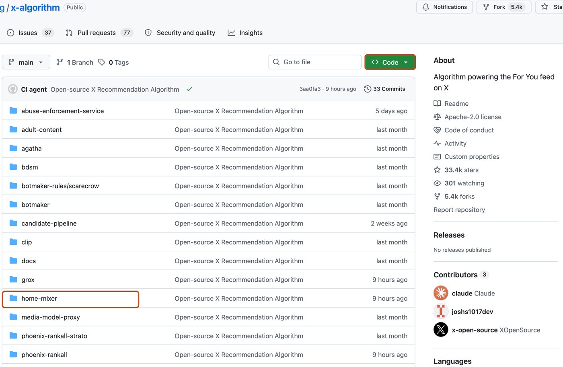This screenshot has width=563, height=367.
Task: Open the candidate-pipeline folder
Action: pos(49,223)
